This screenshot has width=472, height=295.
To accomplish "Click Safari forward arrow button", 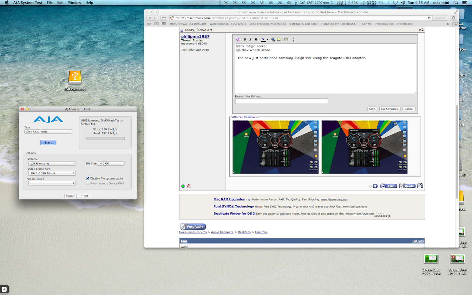I will [x=155, y=18].
